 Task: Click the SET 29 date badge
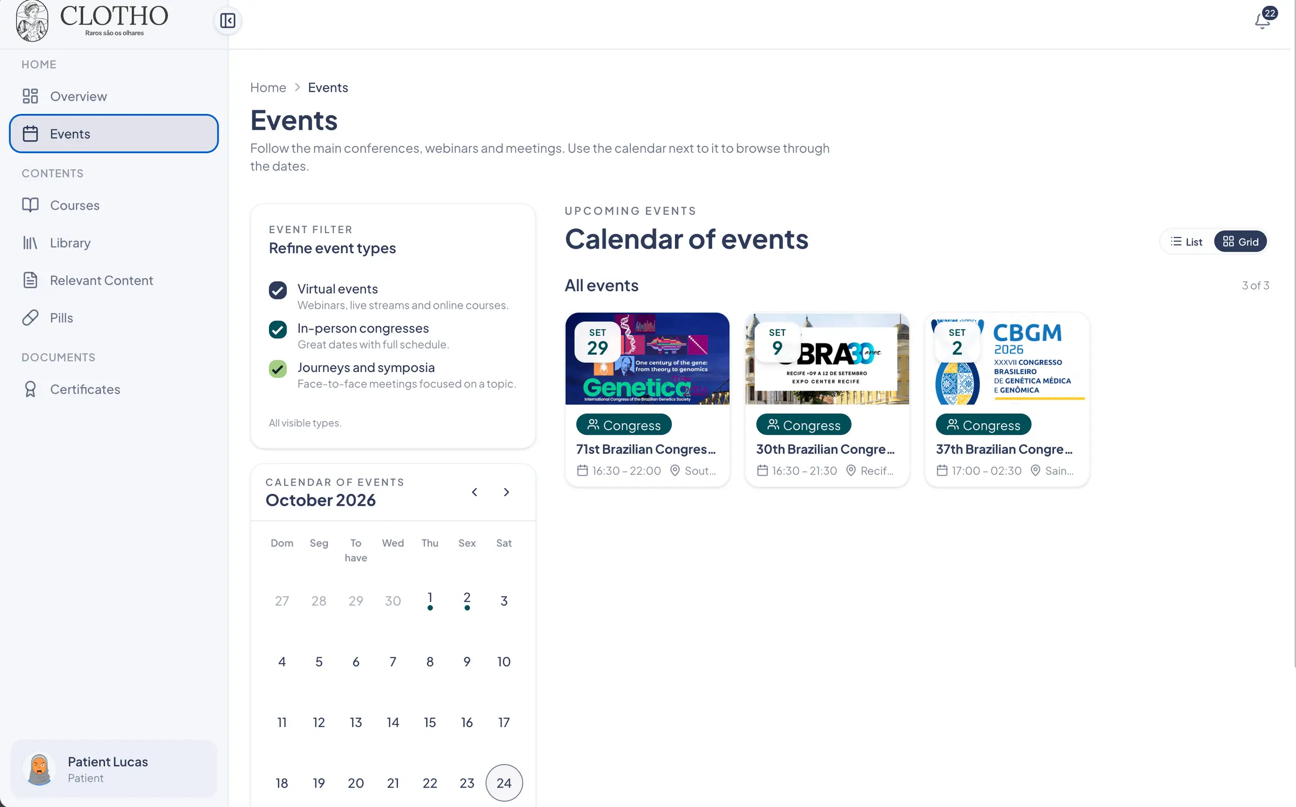click(x=597, y=342)
